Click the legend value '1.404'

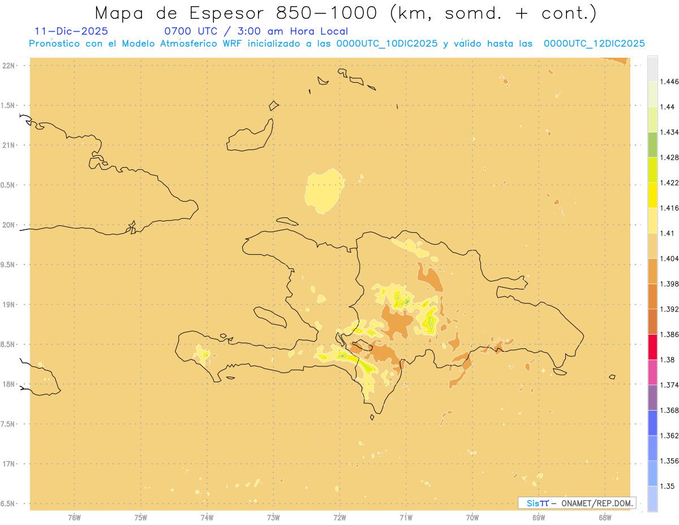(x=669, y=258)
